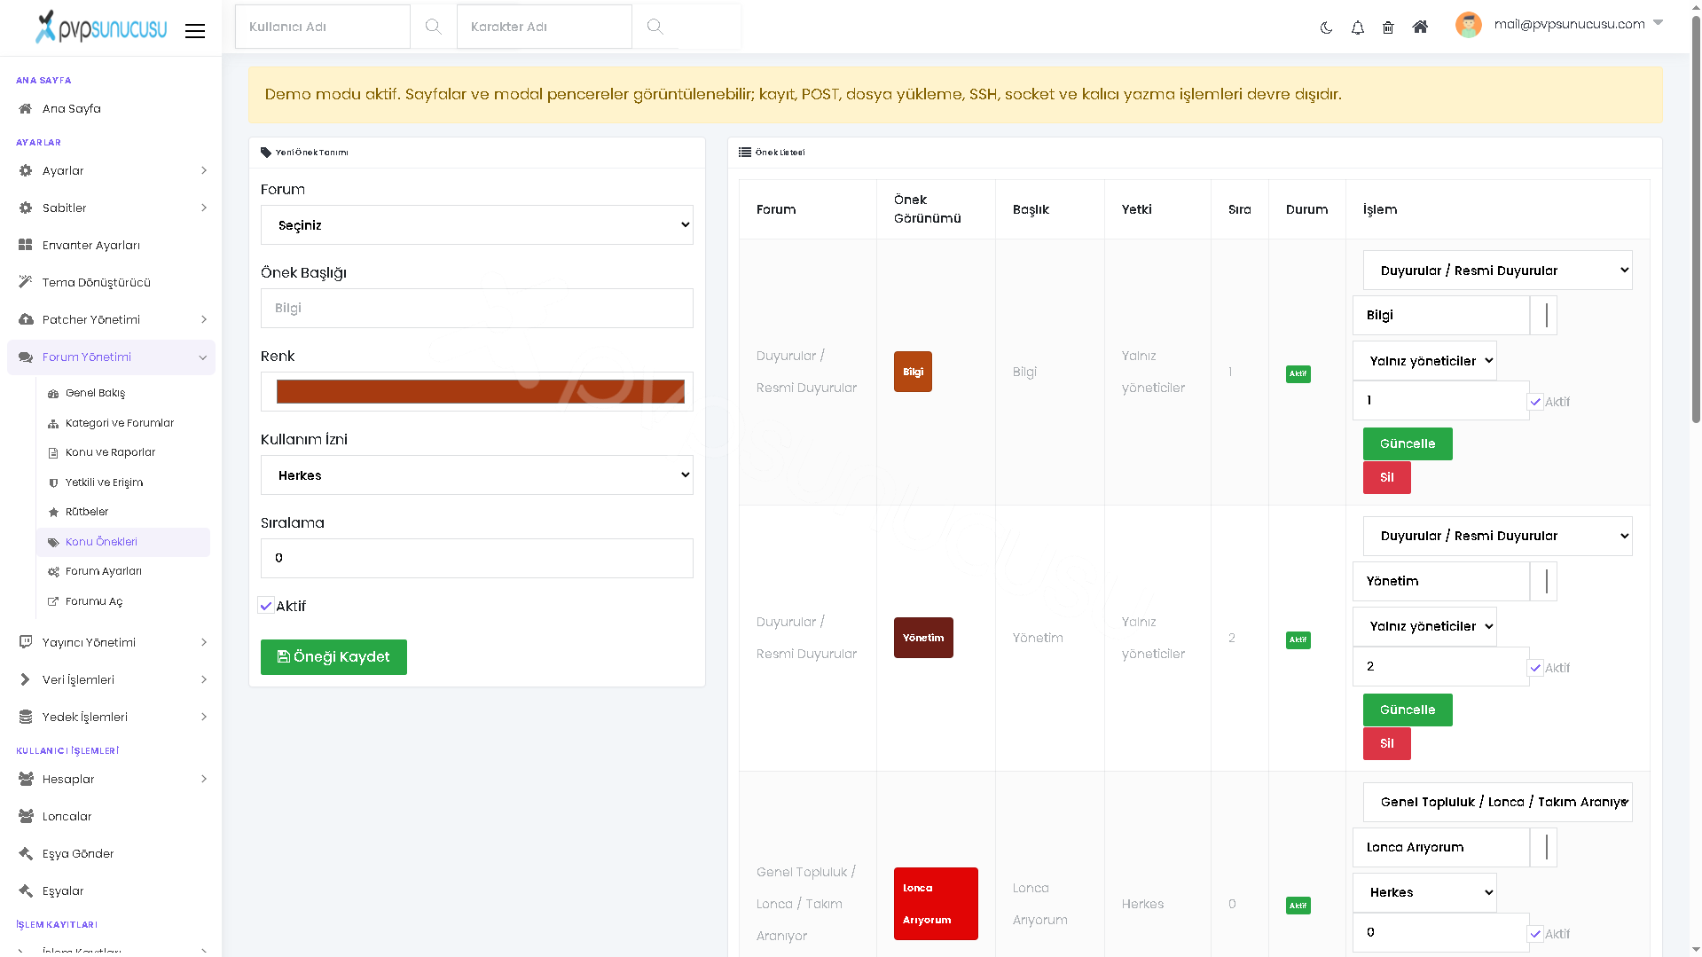Click the Önek Başlığı input field
This screenshot has height=957, width=1702.
477,309
